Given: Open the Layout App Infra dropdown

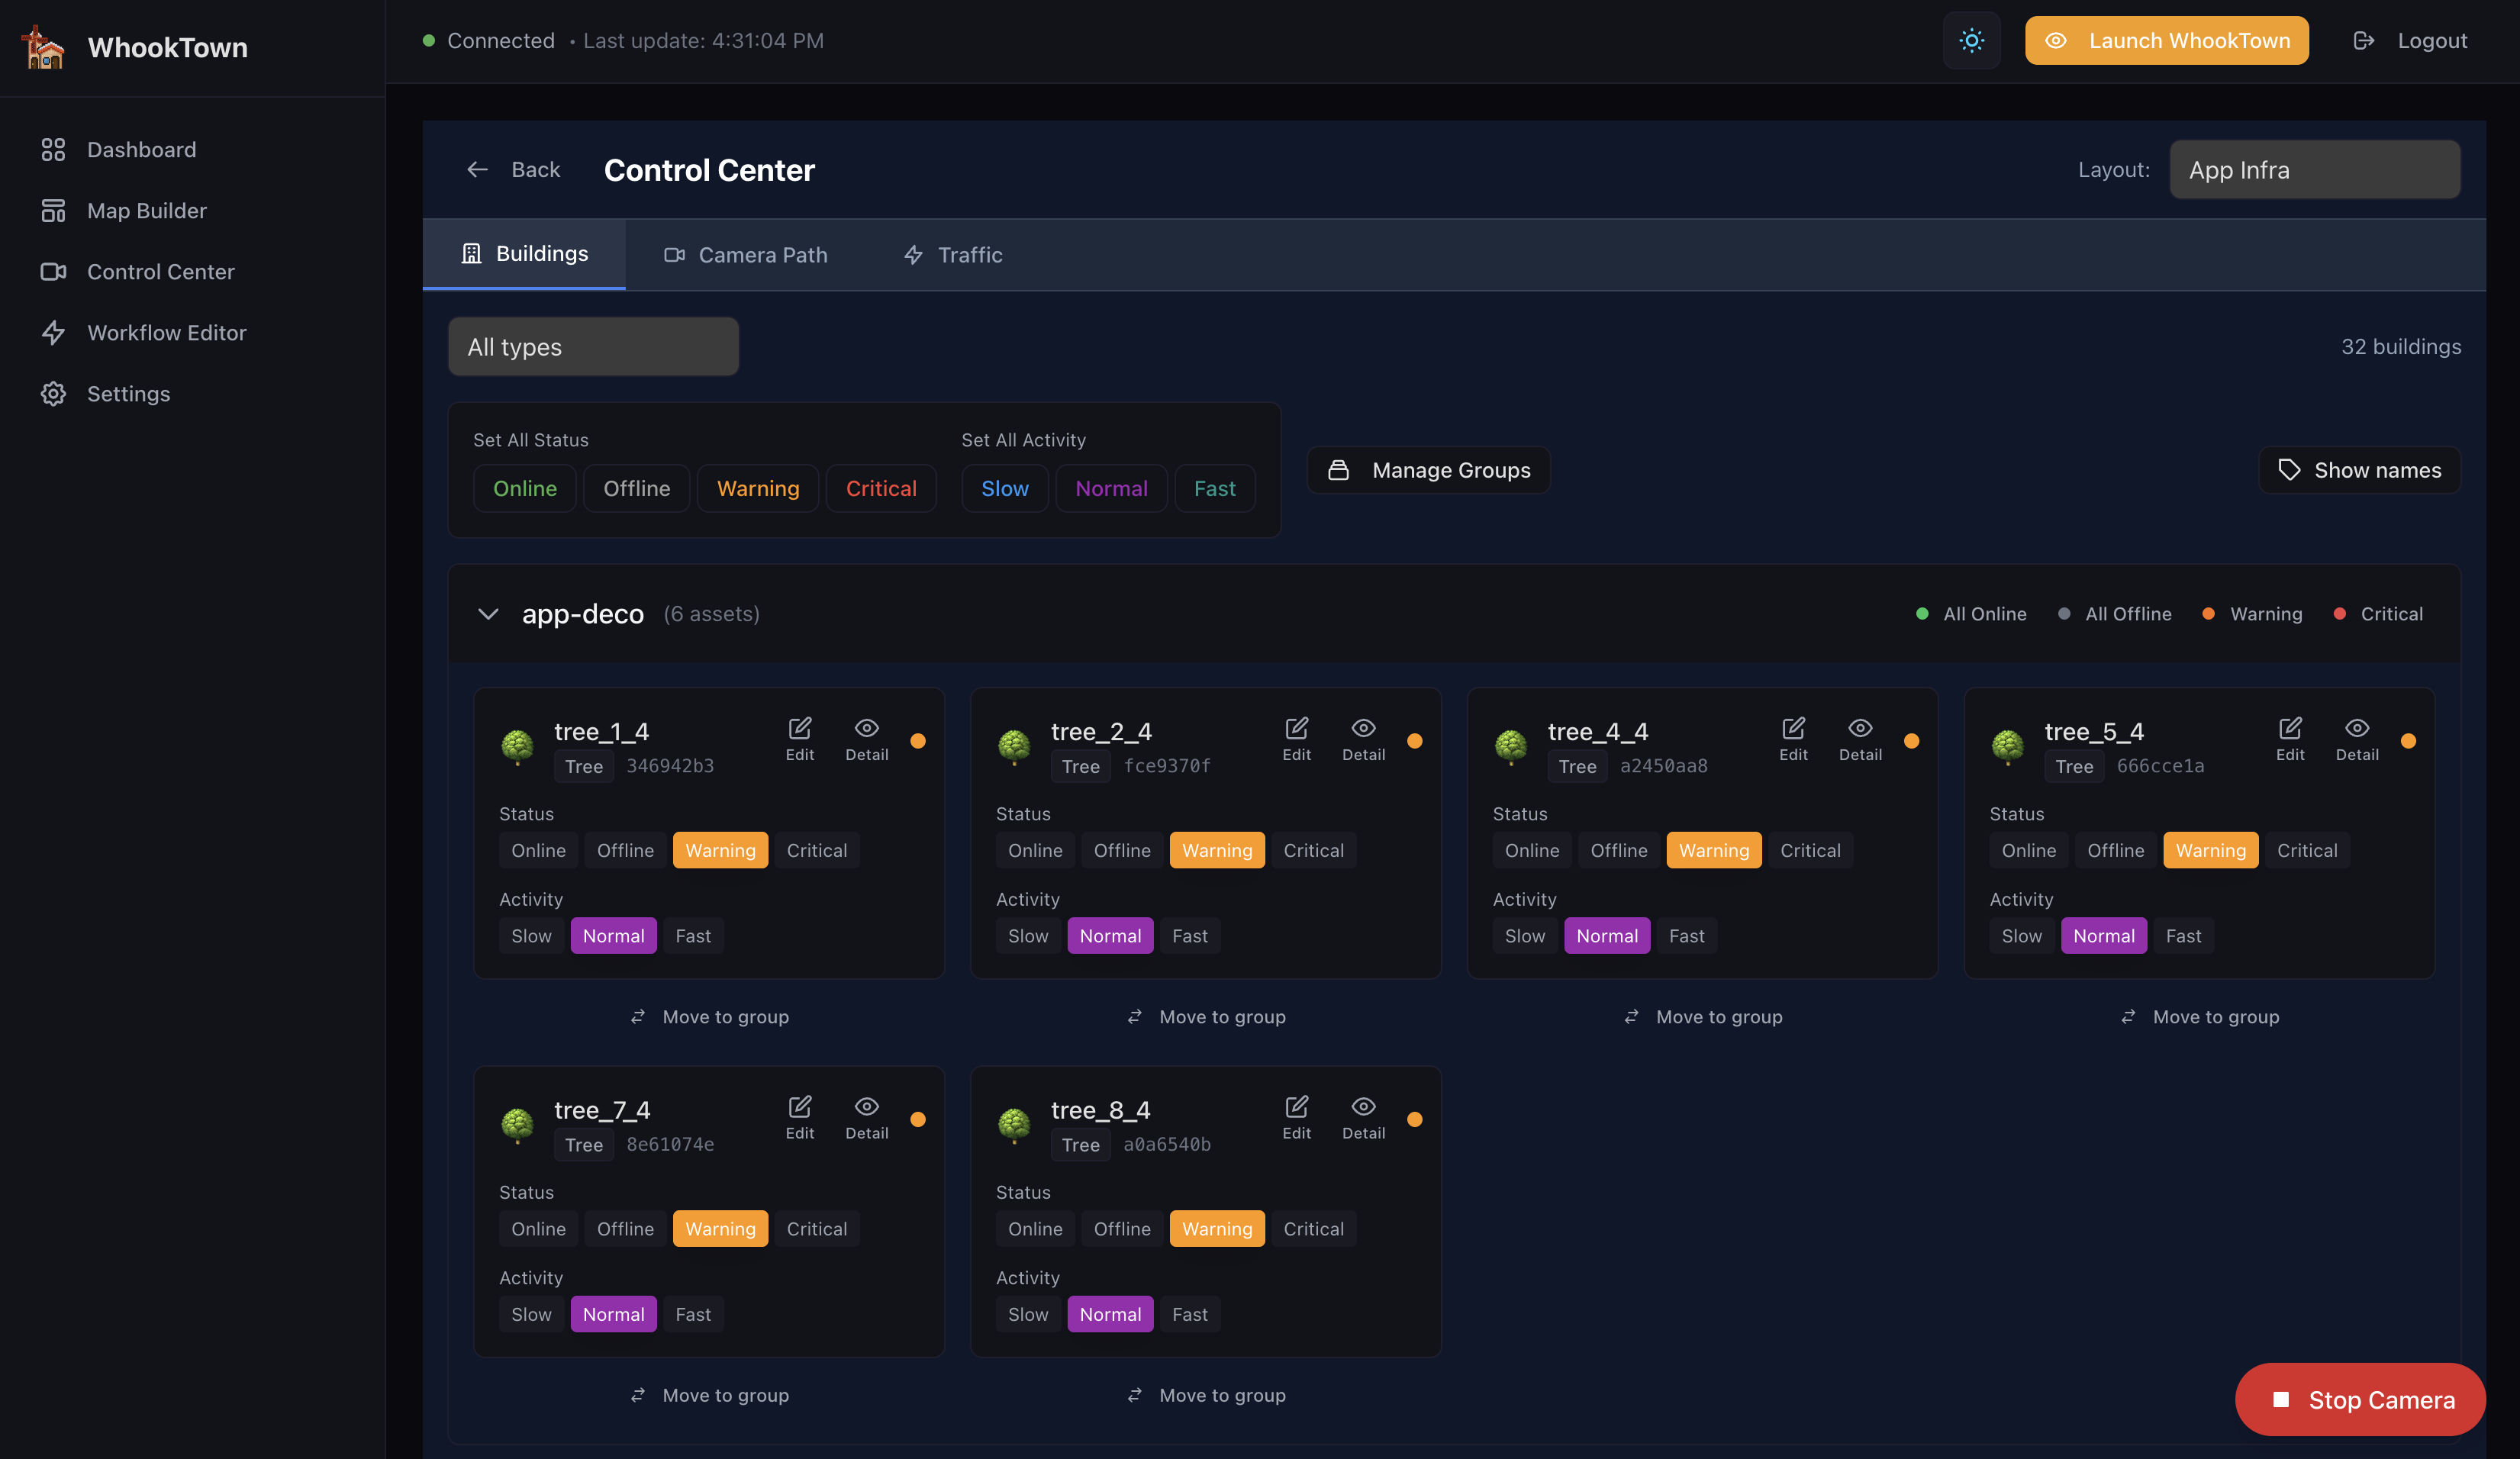Looking at the screenshot, I should (2314, 170).
